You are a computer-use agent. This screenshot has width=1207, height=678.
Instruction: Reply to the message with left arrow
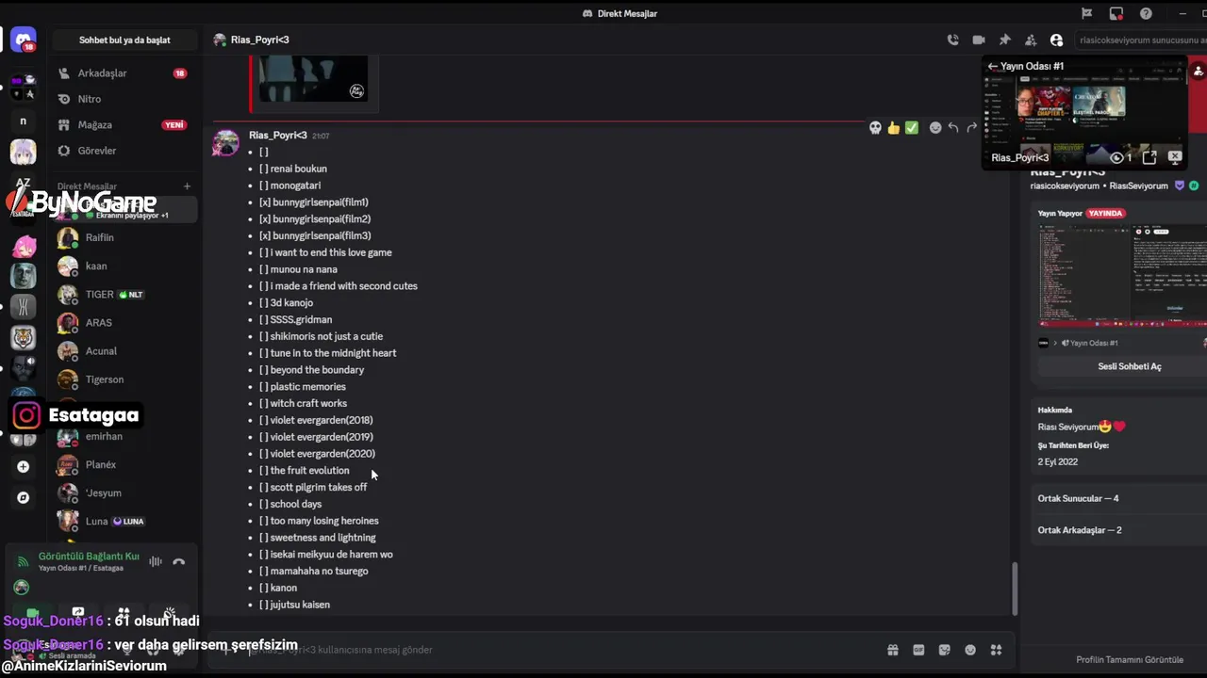953,128
